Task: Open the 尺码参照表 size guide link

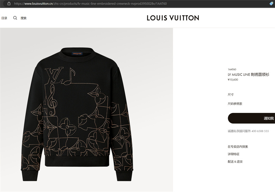Action: pyautogui.click(x=235, y=104)
